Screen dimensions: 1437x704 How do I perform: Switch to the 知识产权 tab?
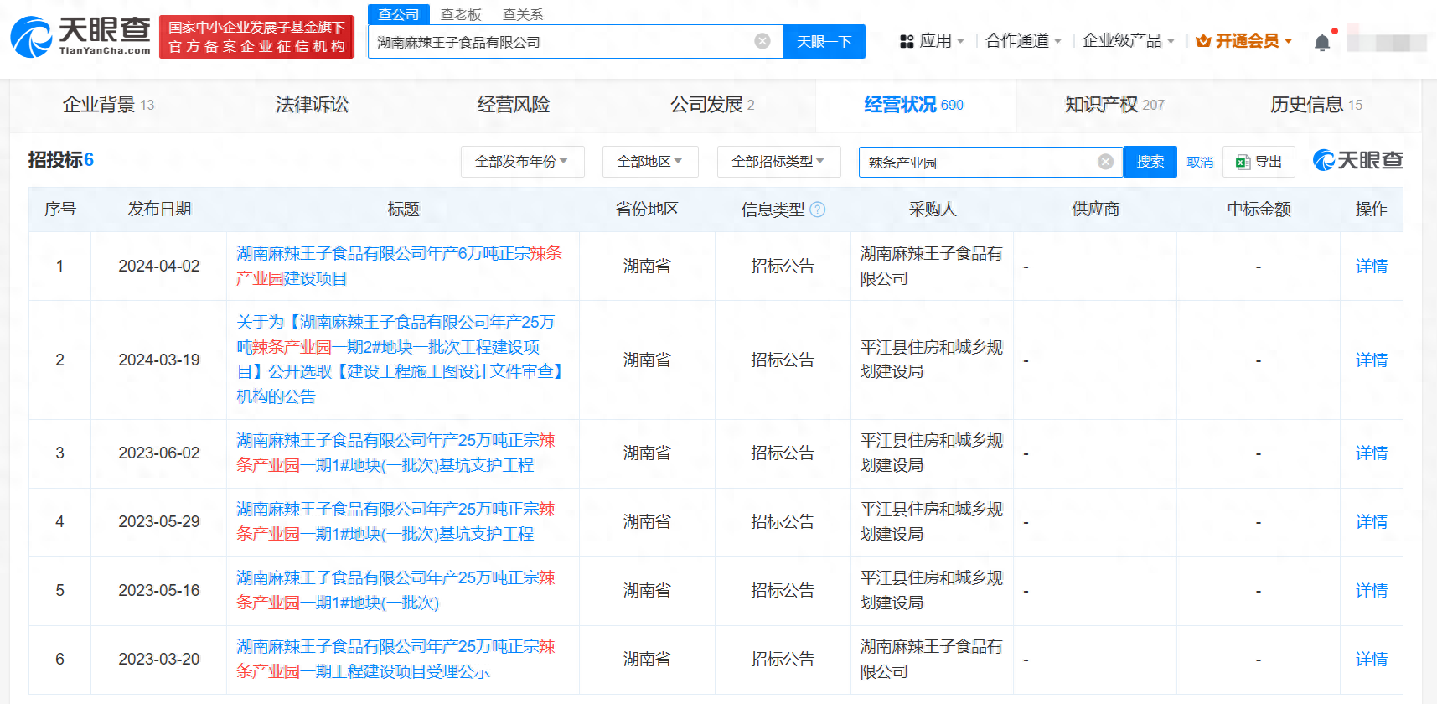coord(1114,105)
